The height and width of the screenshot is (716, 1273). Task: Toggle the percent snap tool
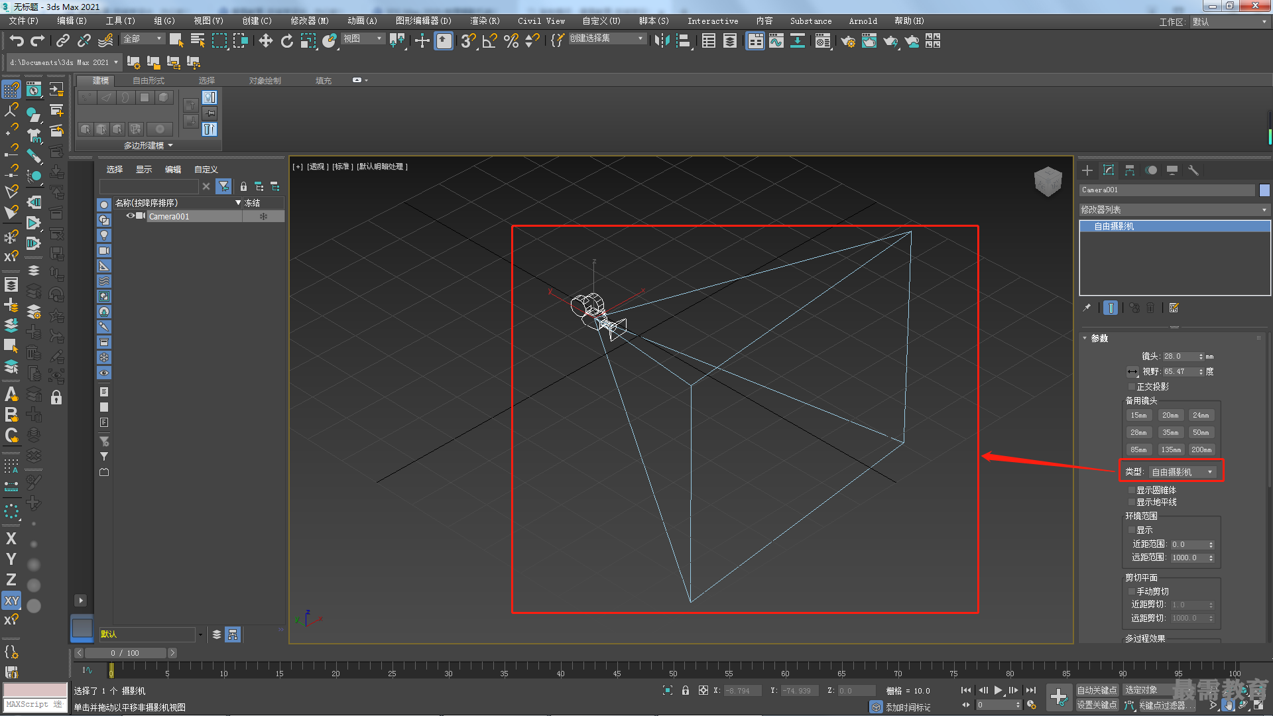coord(511,41)
